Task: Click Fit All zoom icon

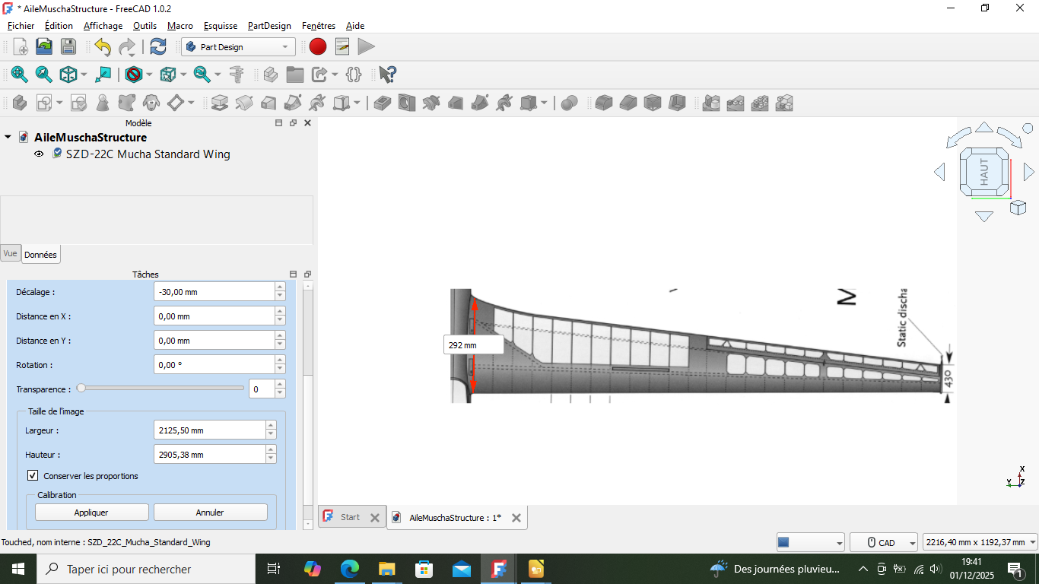Action: (19, 75)
